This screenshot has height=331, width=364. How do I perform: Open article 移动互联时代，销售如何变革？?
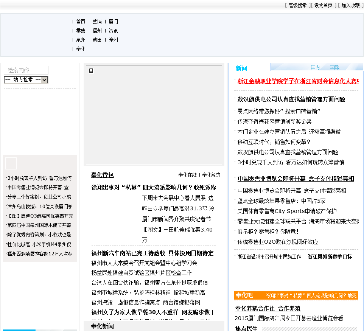[274, 142]
